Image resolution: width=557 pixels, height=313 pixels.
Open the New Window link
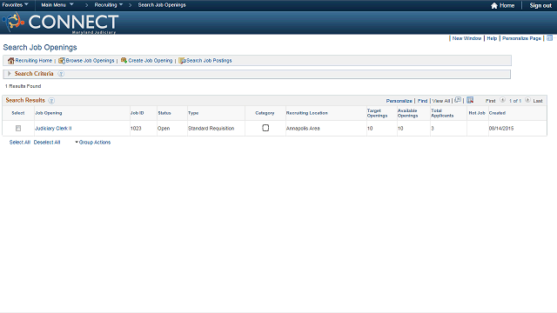pos(466,38)
